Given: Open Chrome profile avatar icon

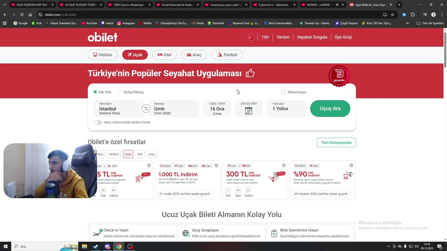Looking at the screenshot, I should point(433,15).
